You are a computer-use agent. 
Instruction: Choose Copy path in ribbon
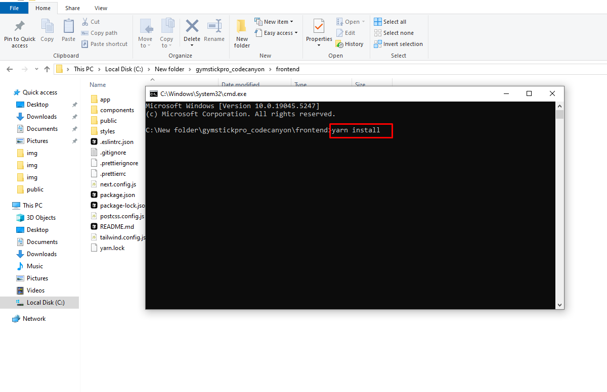pyautogui.click(x=100, y=33)
